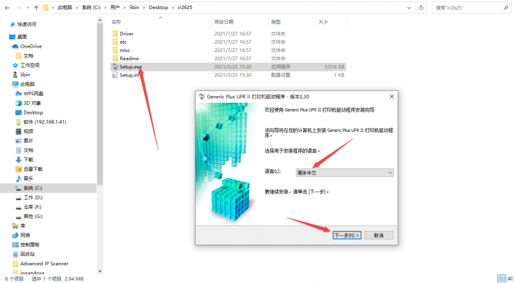
Task: Expand the address bar history dropdown
Action: point(408,8)
